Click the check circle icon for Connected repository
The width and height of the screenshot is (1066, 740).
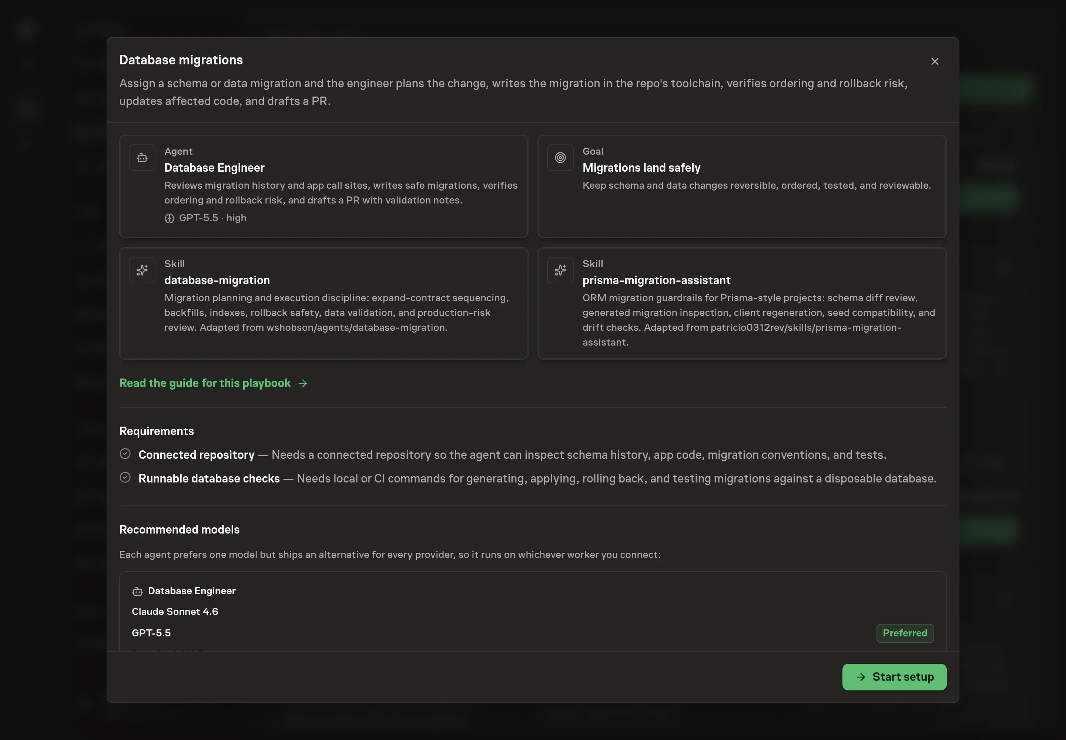(x=125, y=454)
